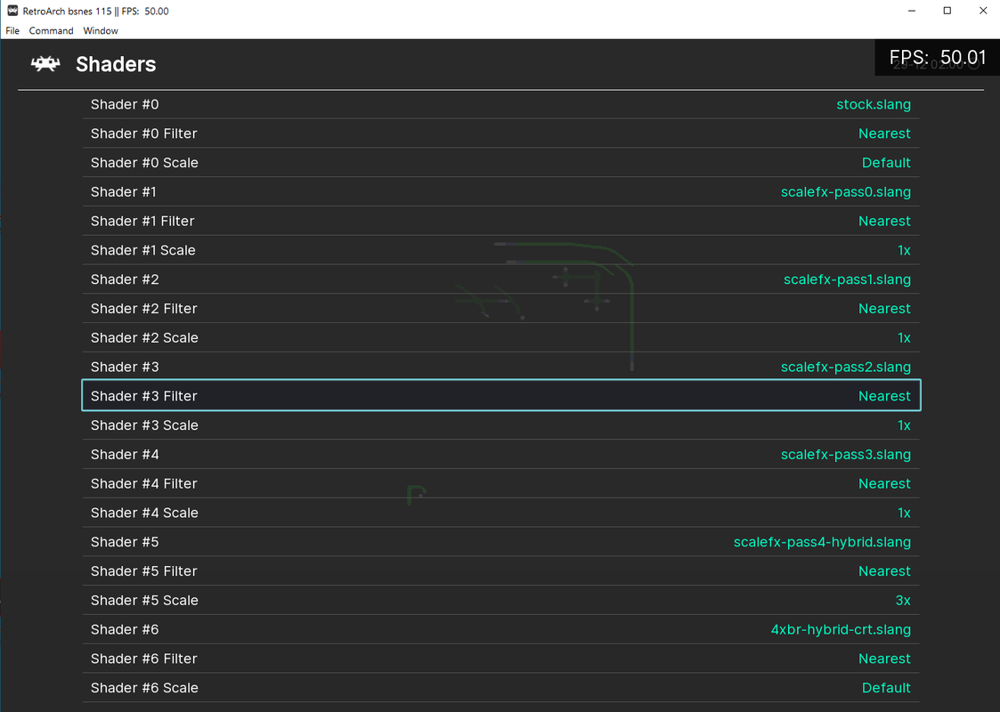
Task: Select the Shader #1 Scale row
Action: [x=500, y=250]
